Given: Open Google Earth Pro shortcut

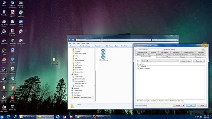Looking at the screenshot, I should pyautogui.click(x=21, y=42).
